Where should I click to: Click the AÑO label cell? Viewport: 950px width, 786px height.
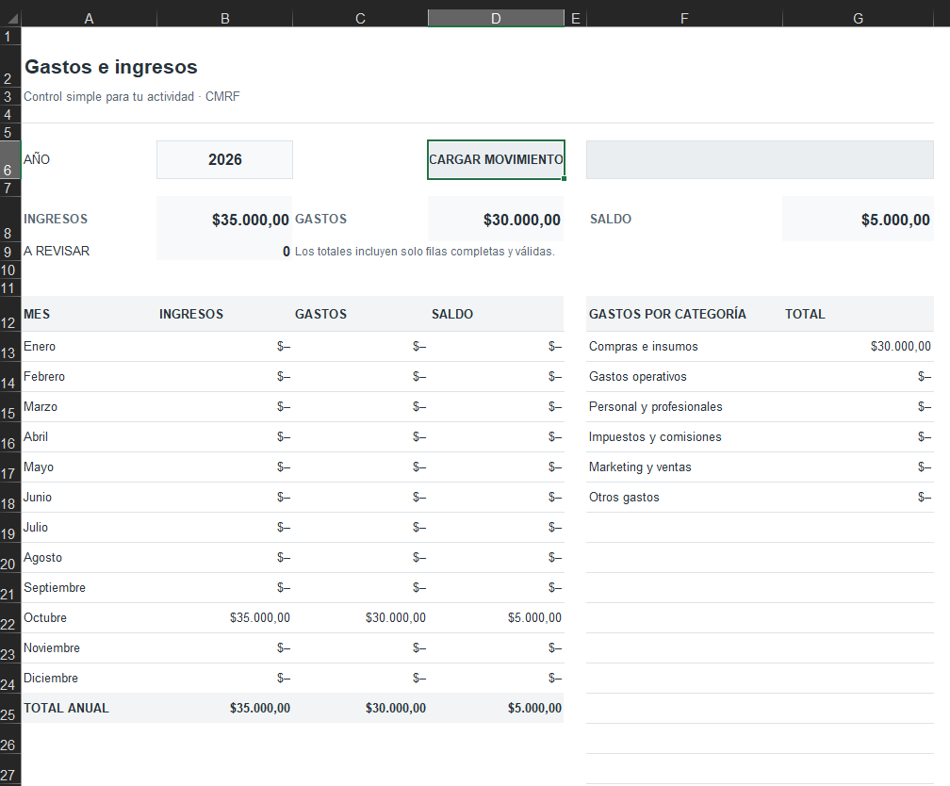tap(37, 159)
